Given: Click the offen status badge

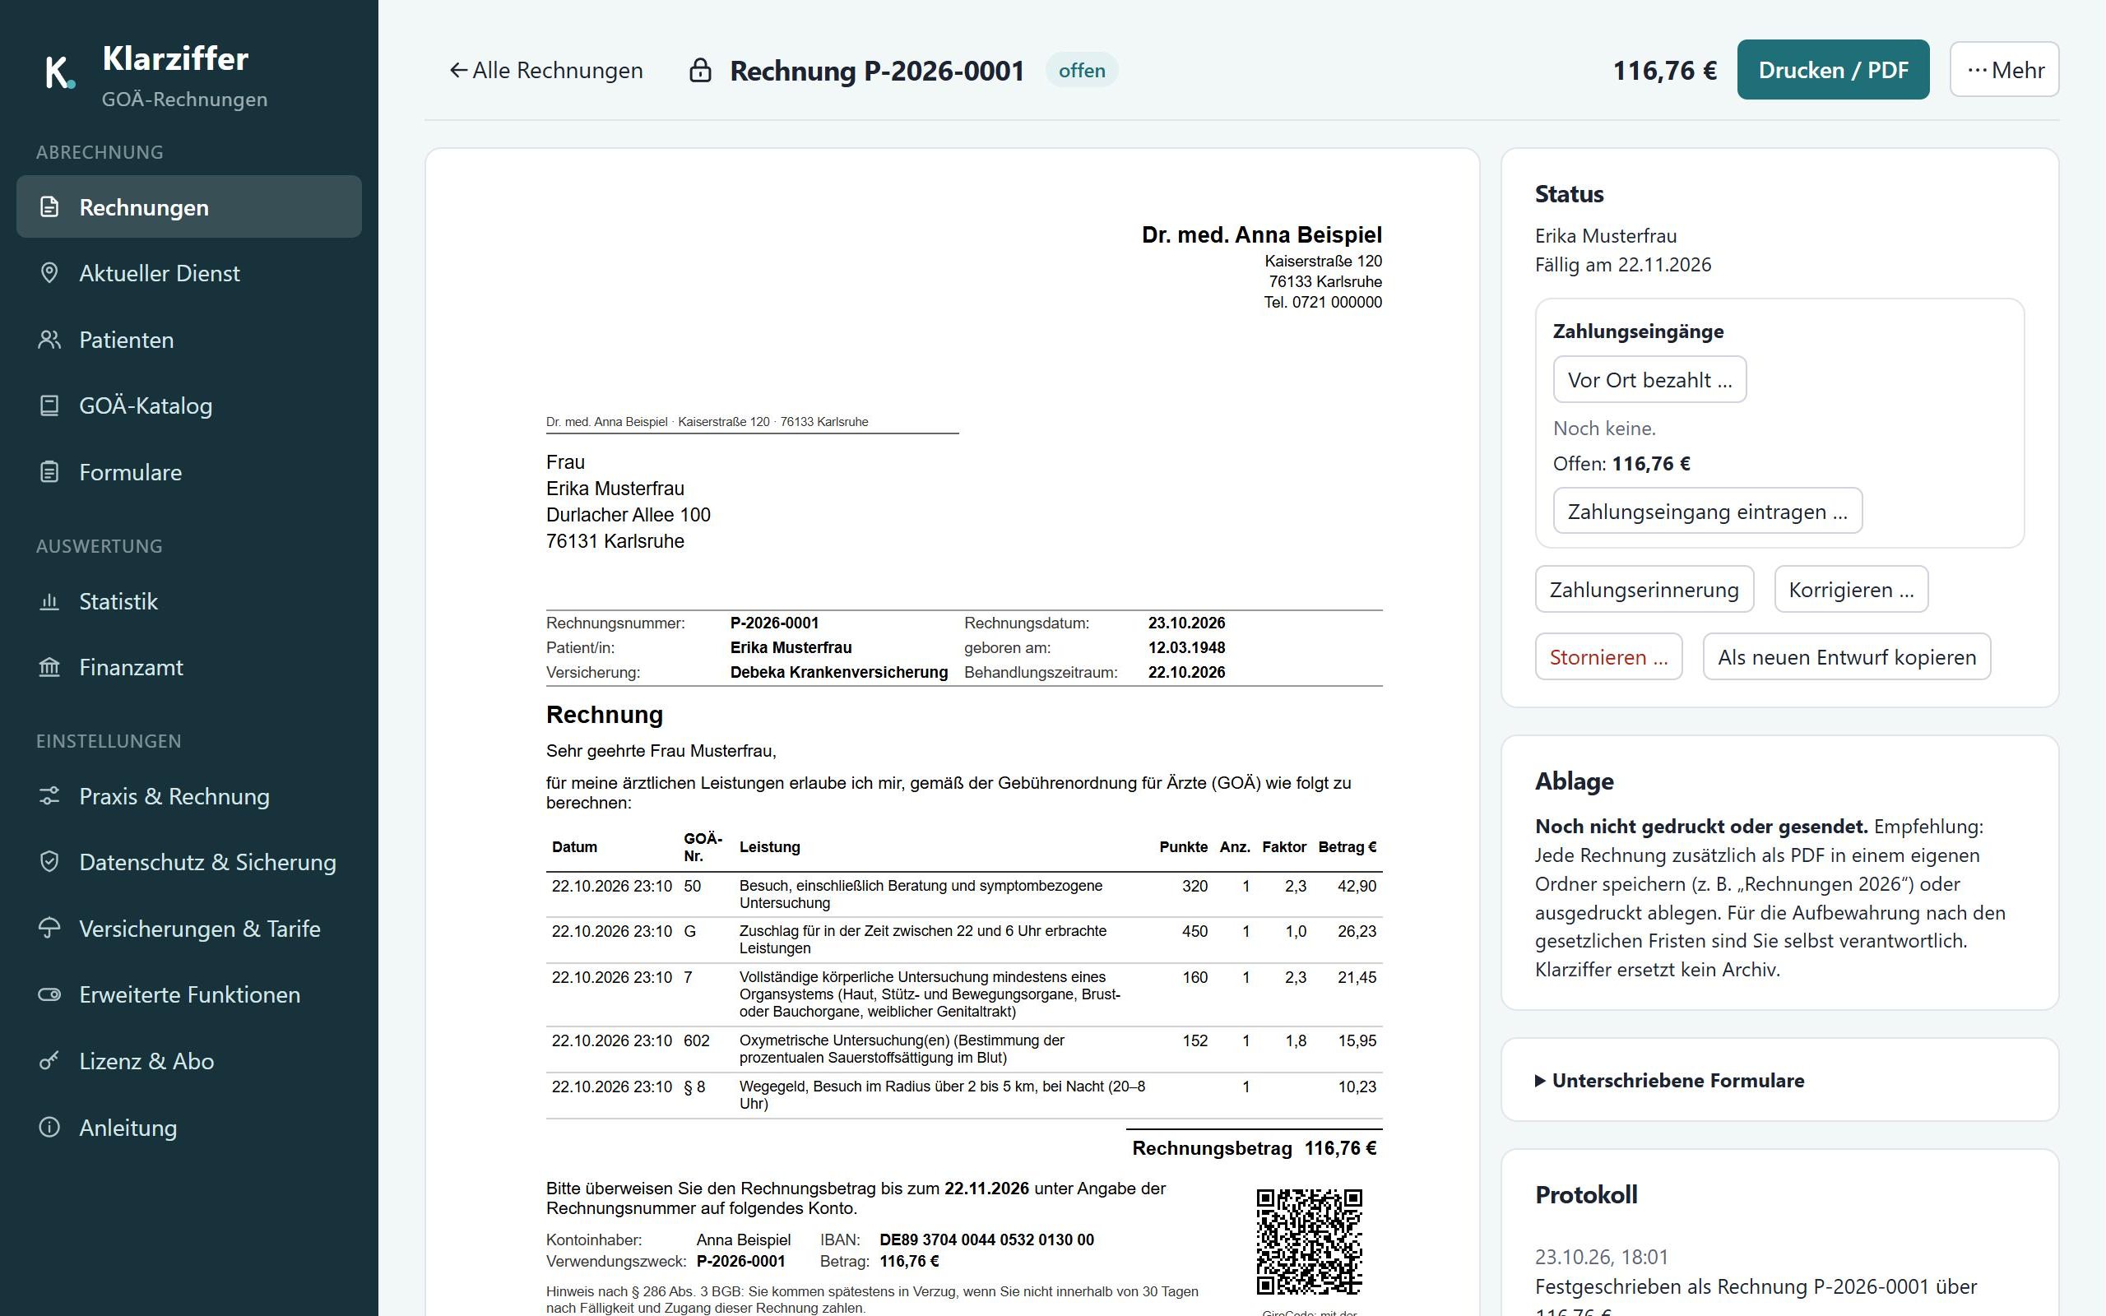Looking at the screenshot, I should coord(1082,71).
